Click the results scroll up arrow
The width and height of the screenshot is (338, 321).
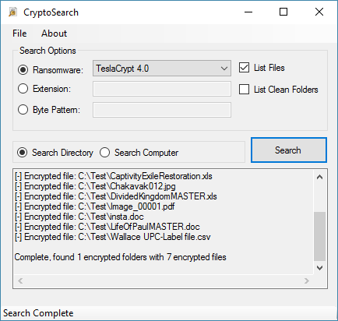(x=319, y=177)
